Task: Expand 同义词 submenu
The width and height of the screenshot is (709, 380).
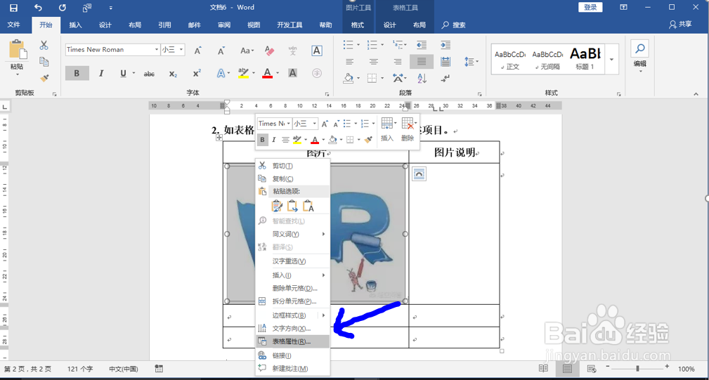Action: pos(292,234)
